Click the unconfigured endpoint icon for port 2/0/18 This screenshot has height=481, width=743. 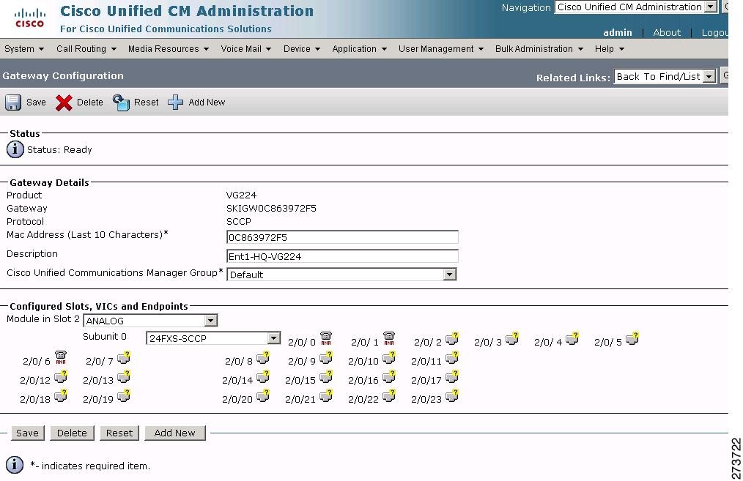(61, 395)
